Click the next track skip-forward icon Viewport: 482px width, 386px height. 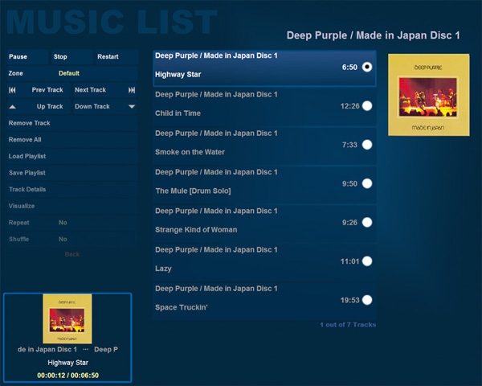tap(132, 90)
